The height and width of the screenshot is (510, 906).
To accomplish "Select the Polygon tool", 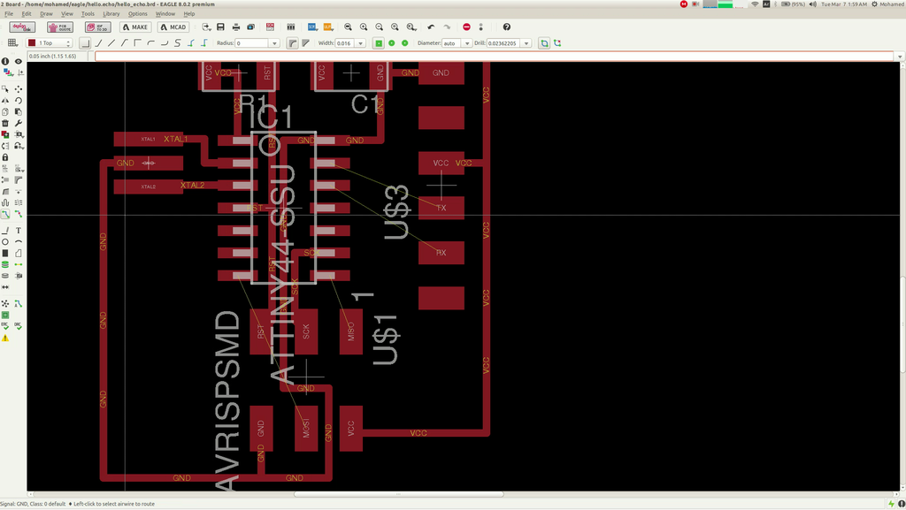I will point(19,254).
